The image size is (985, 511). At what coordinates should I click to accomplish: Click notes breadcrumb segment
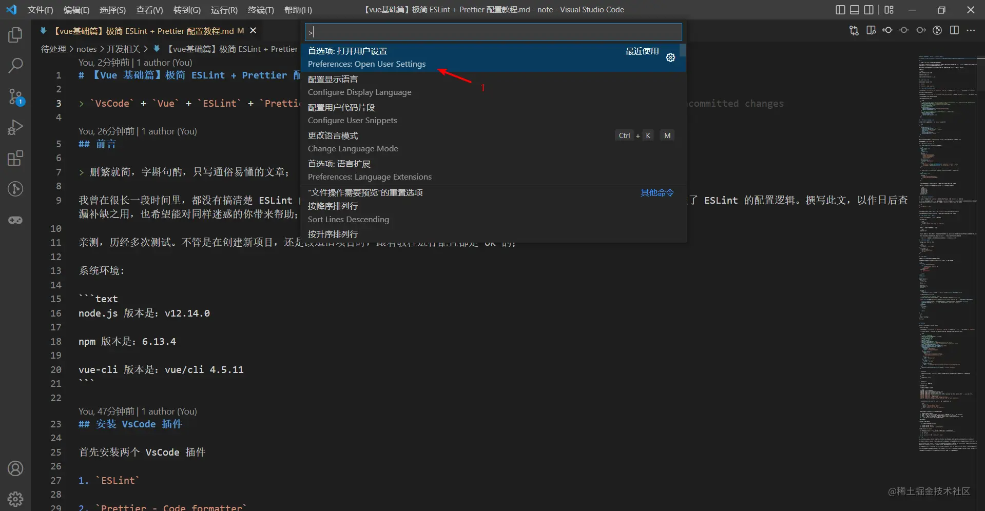(x=86, y=49)
